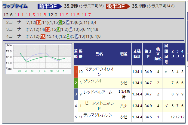Image resolution: width=188 pixels, height=125 pixels.
Task: Click the 35.2秒 first-half time
Action: coord(71,6)
